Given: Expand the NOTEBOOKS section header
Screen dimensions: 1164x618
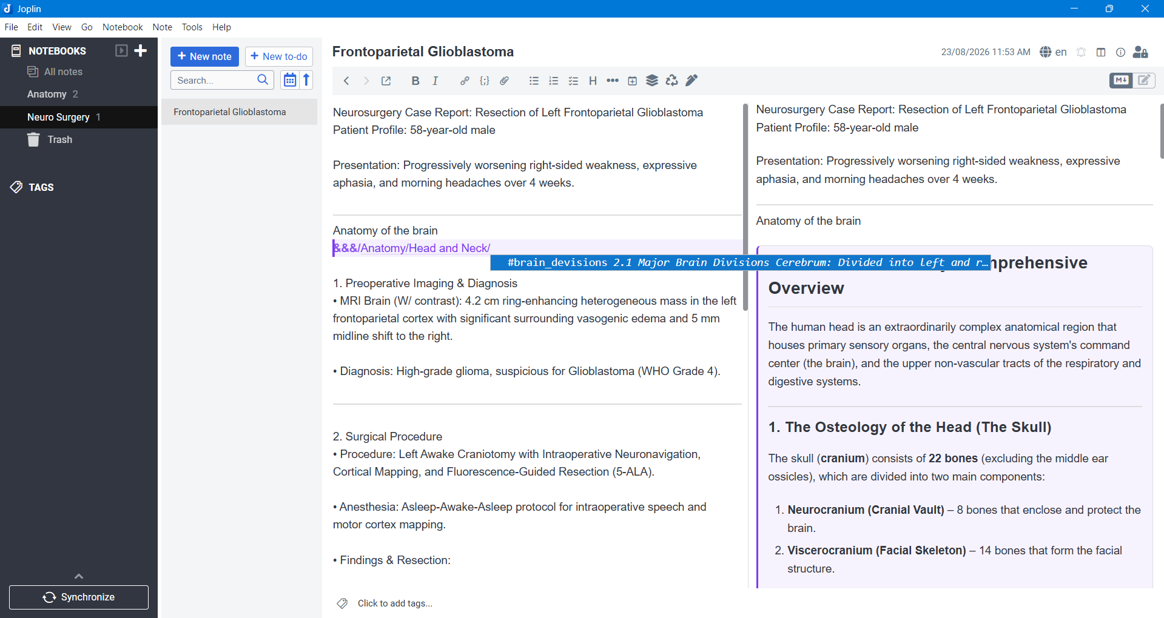Looking at the screenshot, I should tap(57, 51).
